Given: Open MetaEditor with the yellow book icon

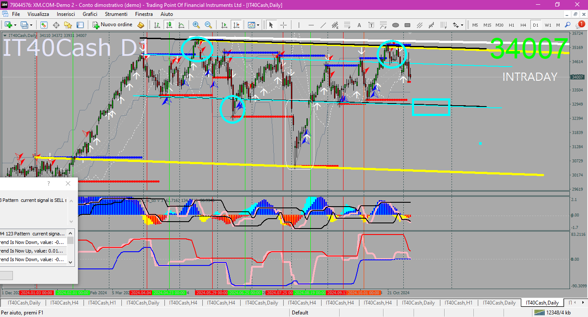Looking at the screenshot, I should (141, 25).
